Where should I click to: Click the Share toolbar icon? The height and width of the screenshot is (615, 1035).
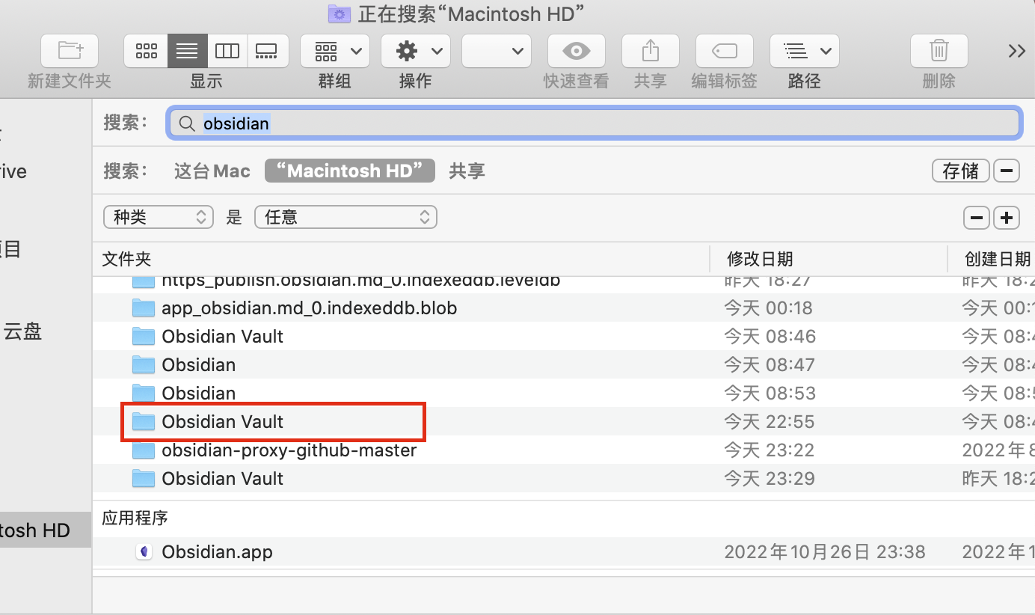[x=650, y=51]
